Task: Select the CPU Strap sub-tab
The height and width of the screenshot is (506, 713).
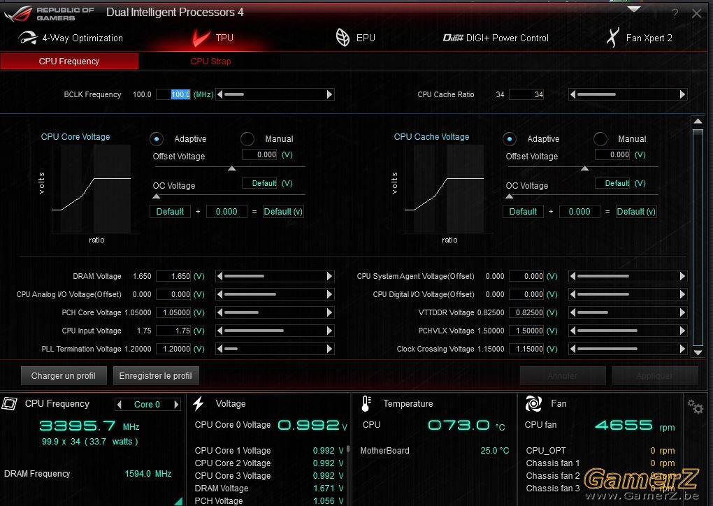Action: tap(210, 62)
